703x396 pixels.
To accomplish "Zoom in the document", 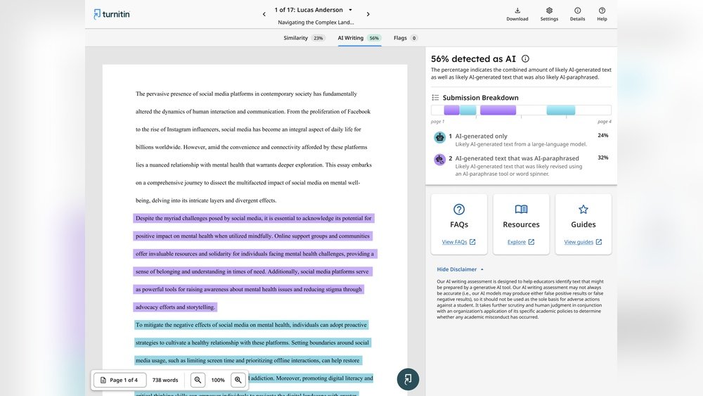I will 238,380.
